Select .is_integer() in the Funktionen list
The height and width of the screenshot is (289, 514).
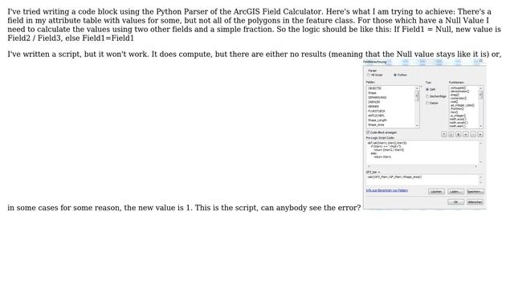tap(458, 116)
